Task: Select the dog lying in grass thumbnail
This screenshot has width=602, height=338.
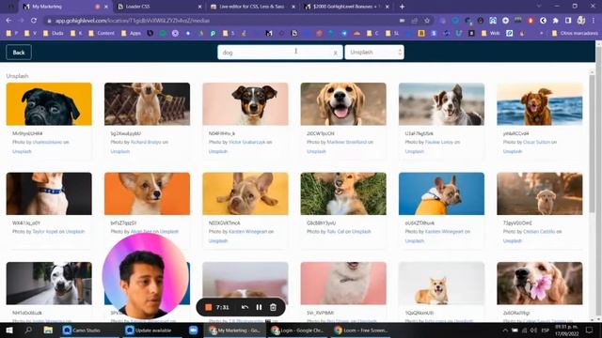Action: (x=343, y=193)
